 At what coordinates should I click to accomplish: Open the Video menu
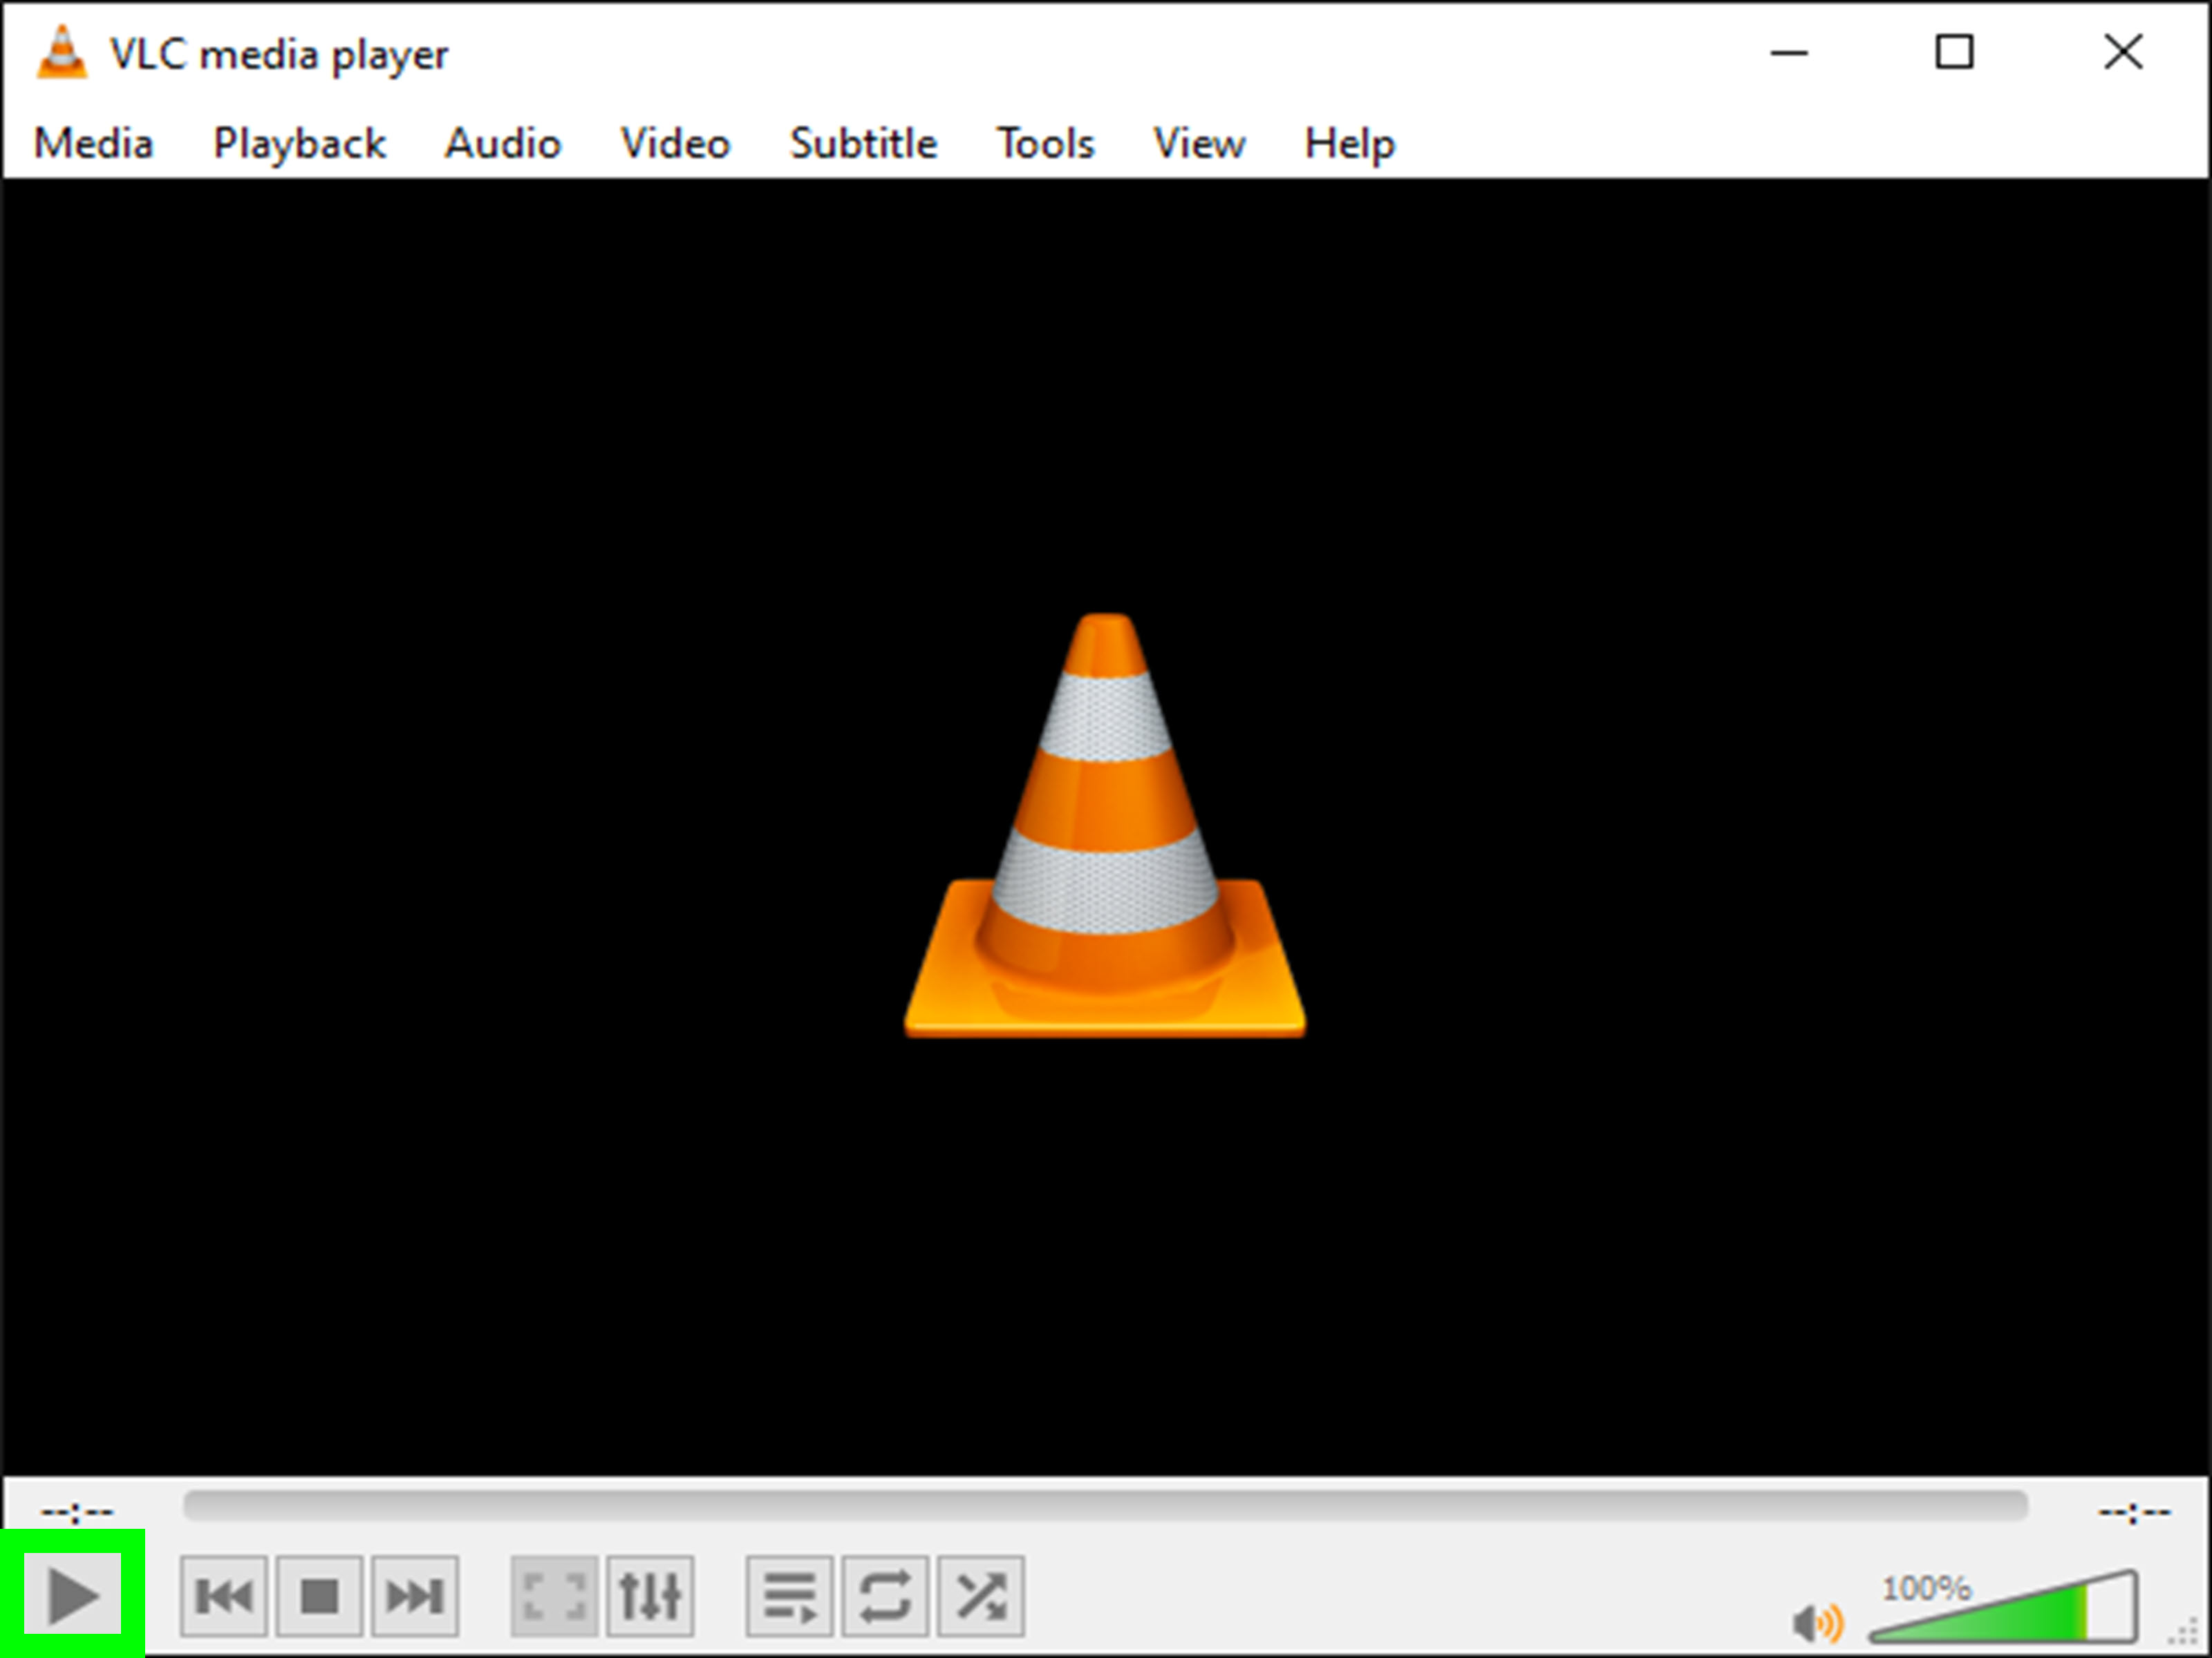[x=676, y=144]
